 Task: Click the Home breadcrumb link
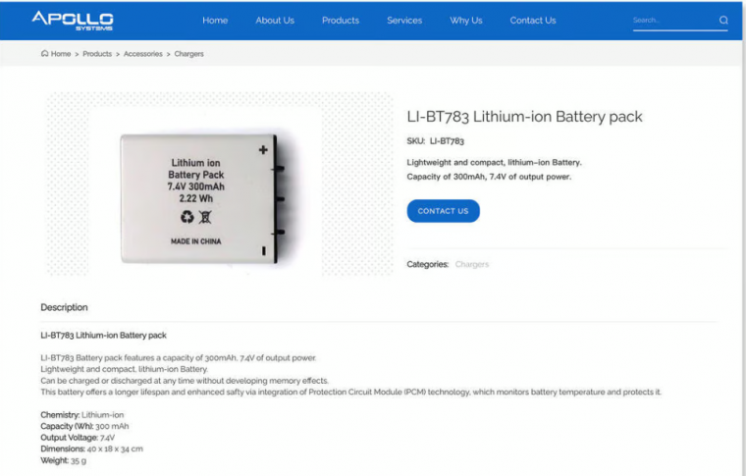[61, 54]
